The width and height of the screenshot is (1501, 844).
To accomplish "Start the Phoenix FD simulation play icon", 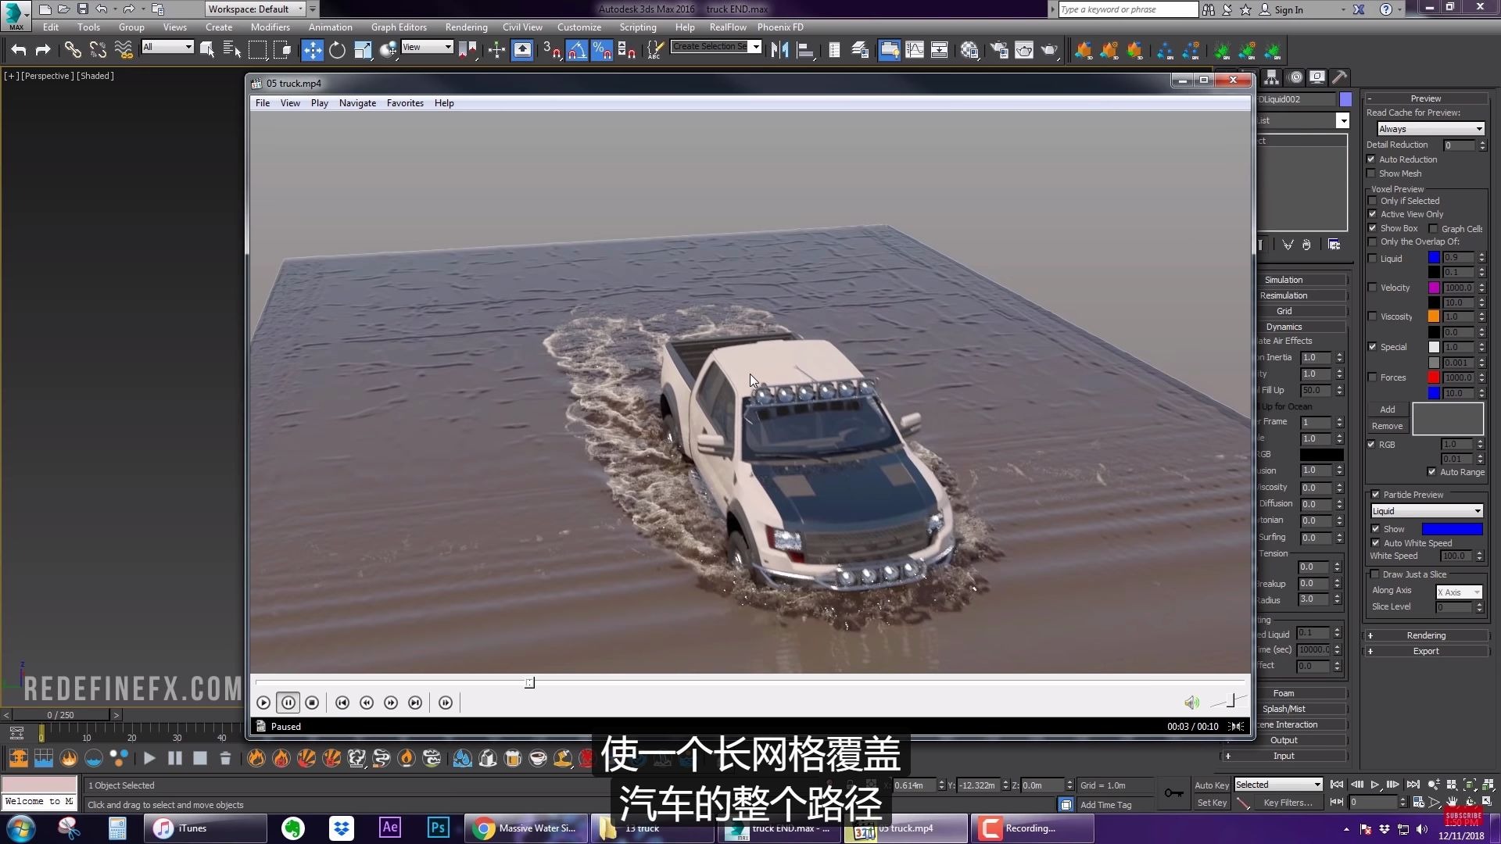I will tap(149, 757).
